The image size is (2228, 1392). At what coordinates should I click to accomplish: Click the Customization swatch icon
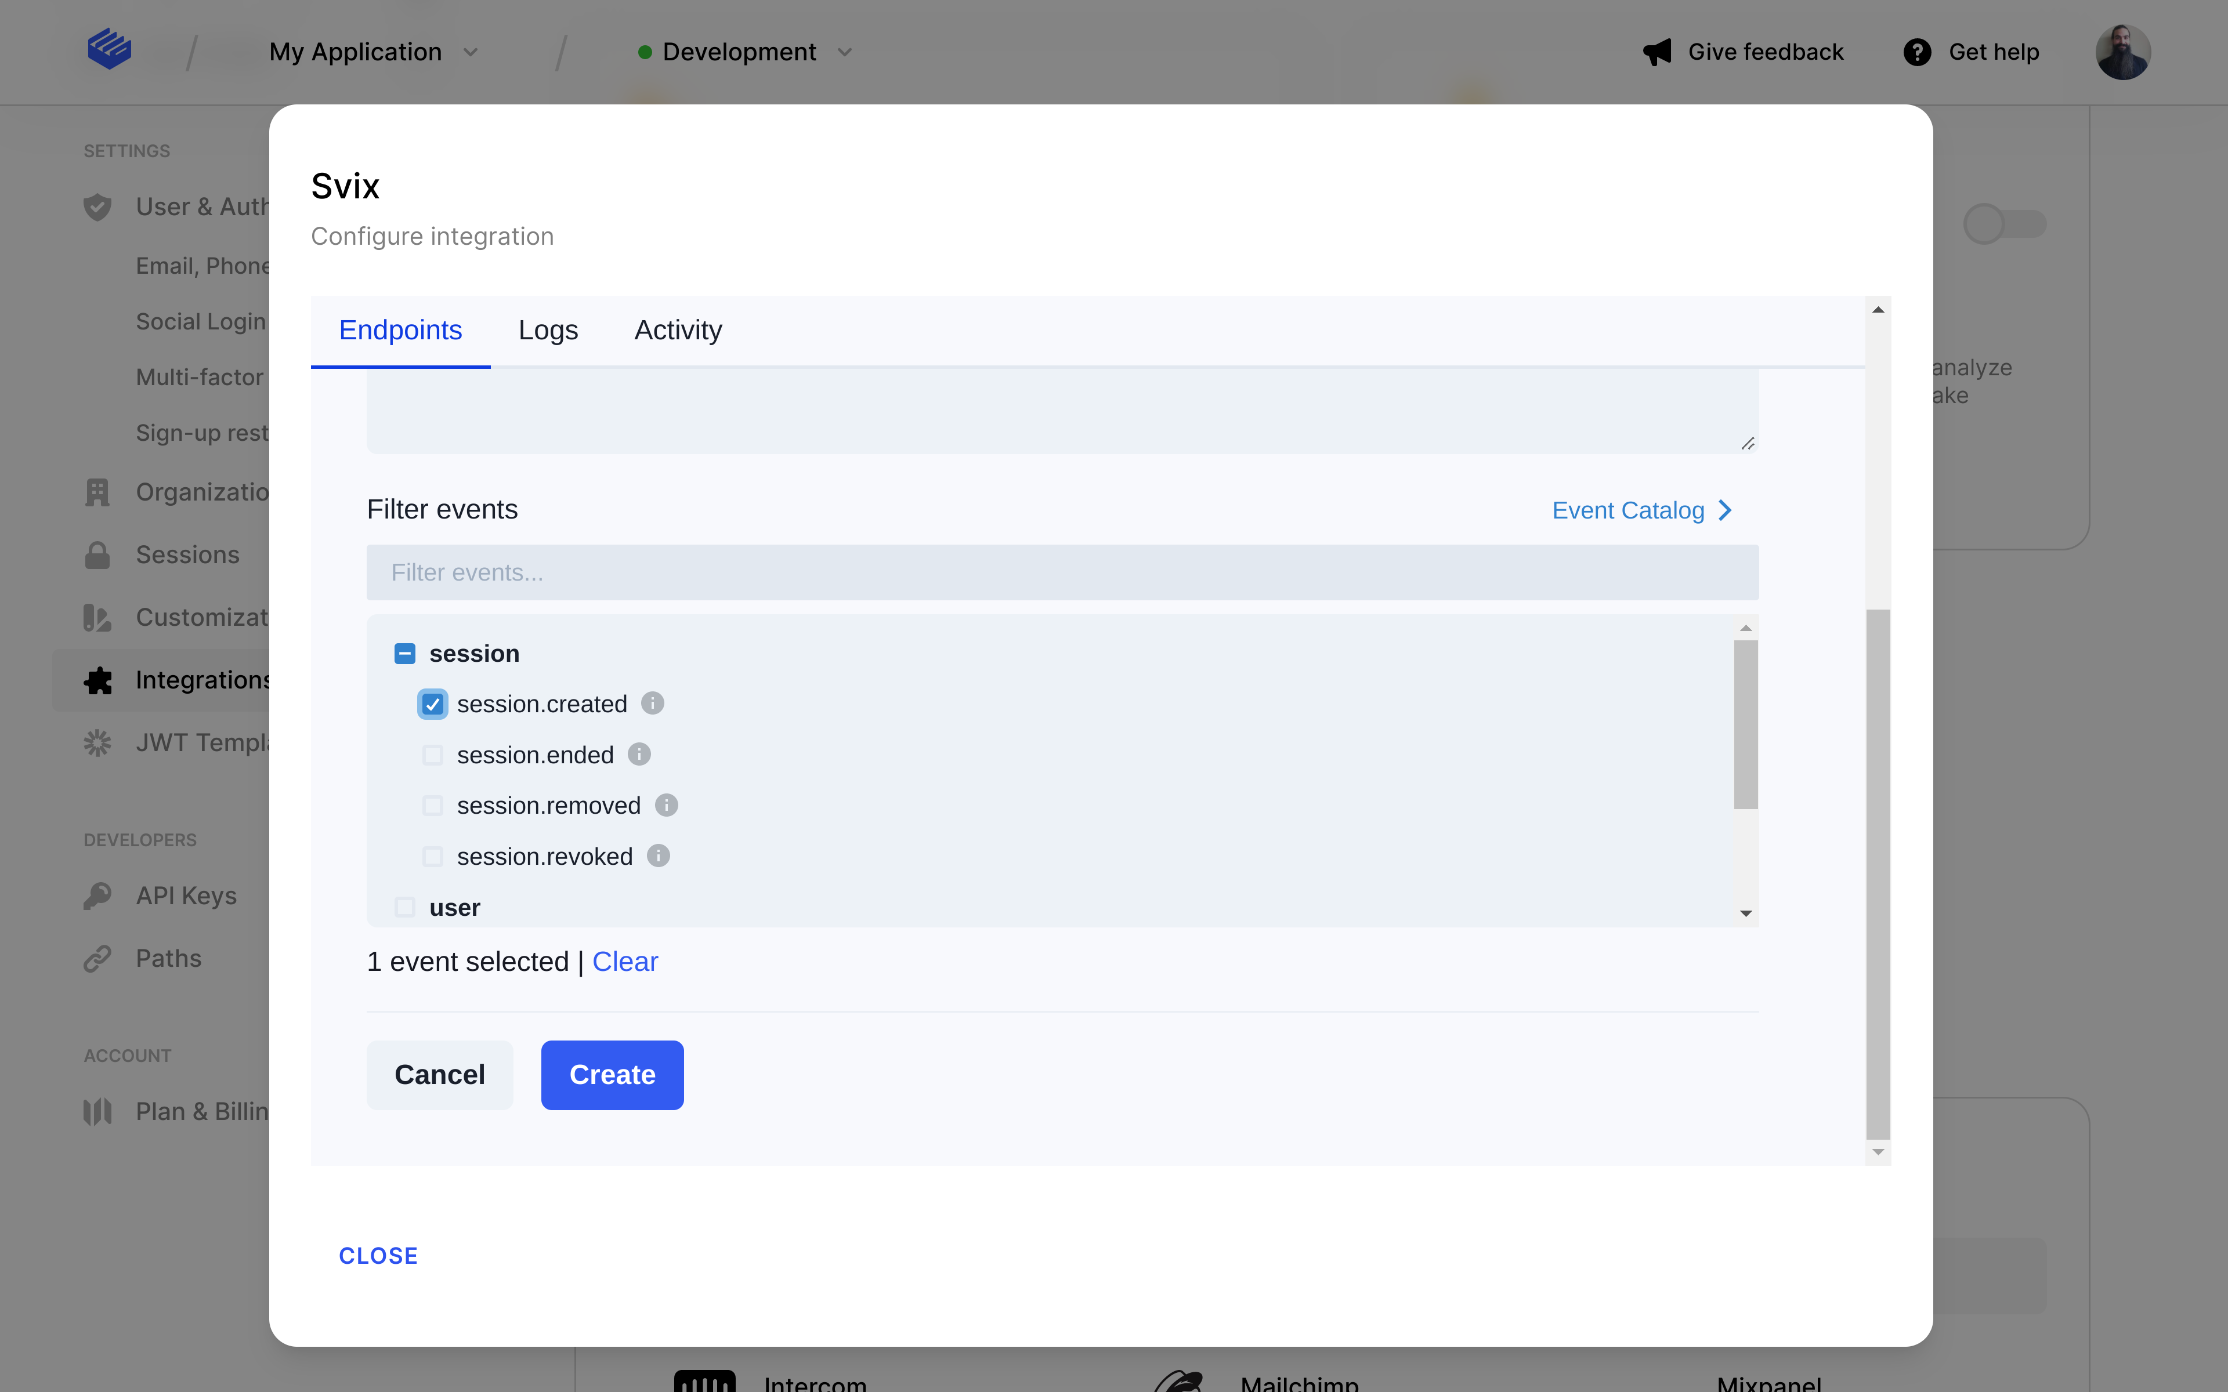click(97, 618)
